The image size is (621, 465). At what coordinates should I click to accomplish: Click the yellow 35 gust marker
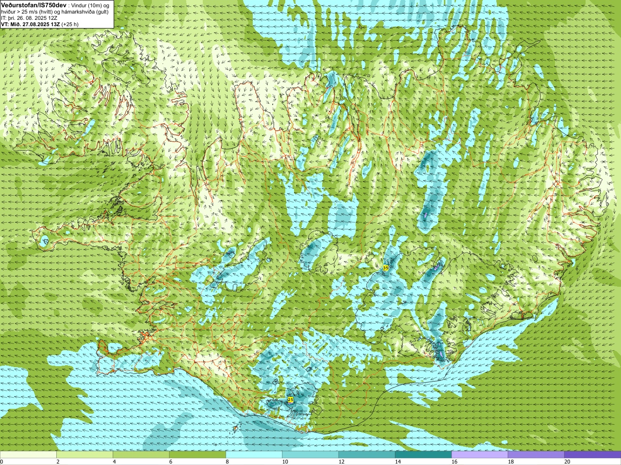click(x=386, y=268)
